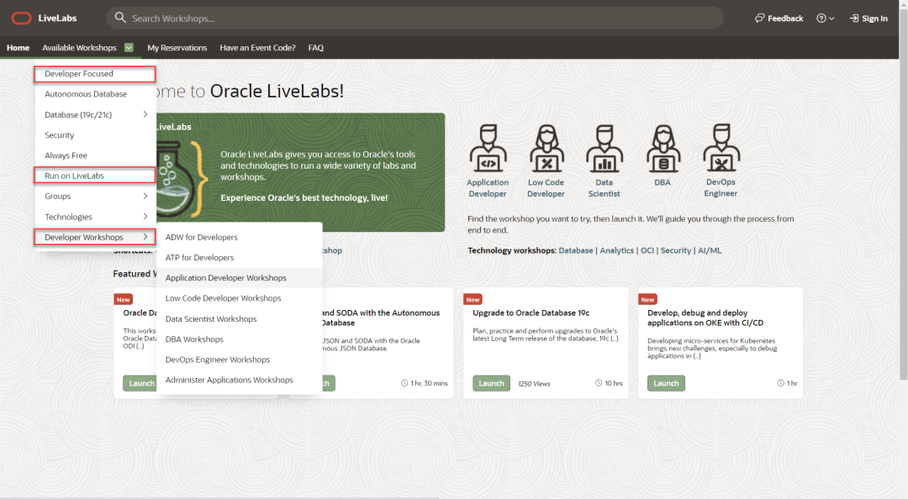
Task: Click the New badge on the OKE CI/CD card
Action: [x=647, y=299]
